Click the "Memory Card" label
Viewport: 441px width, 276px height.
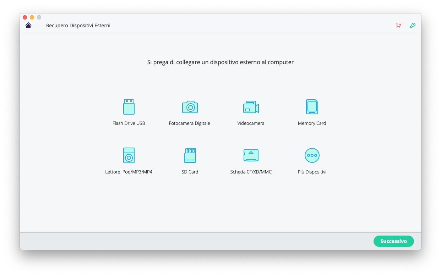[312, 123]
